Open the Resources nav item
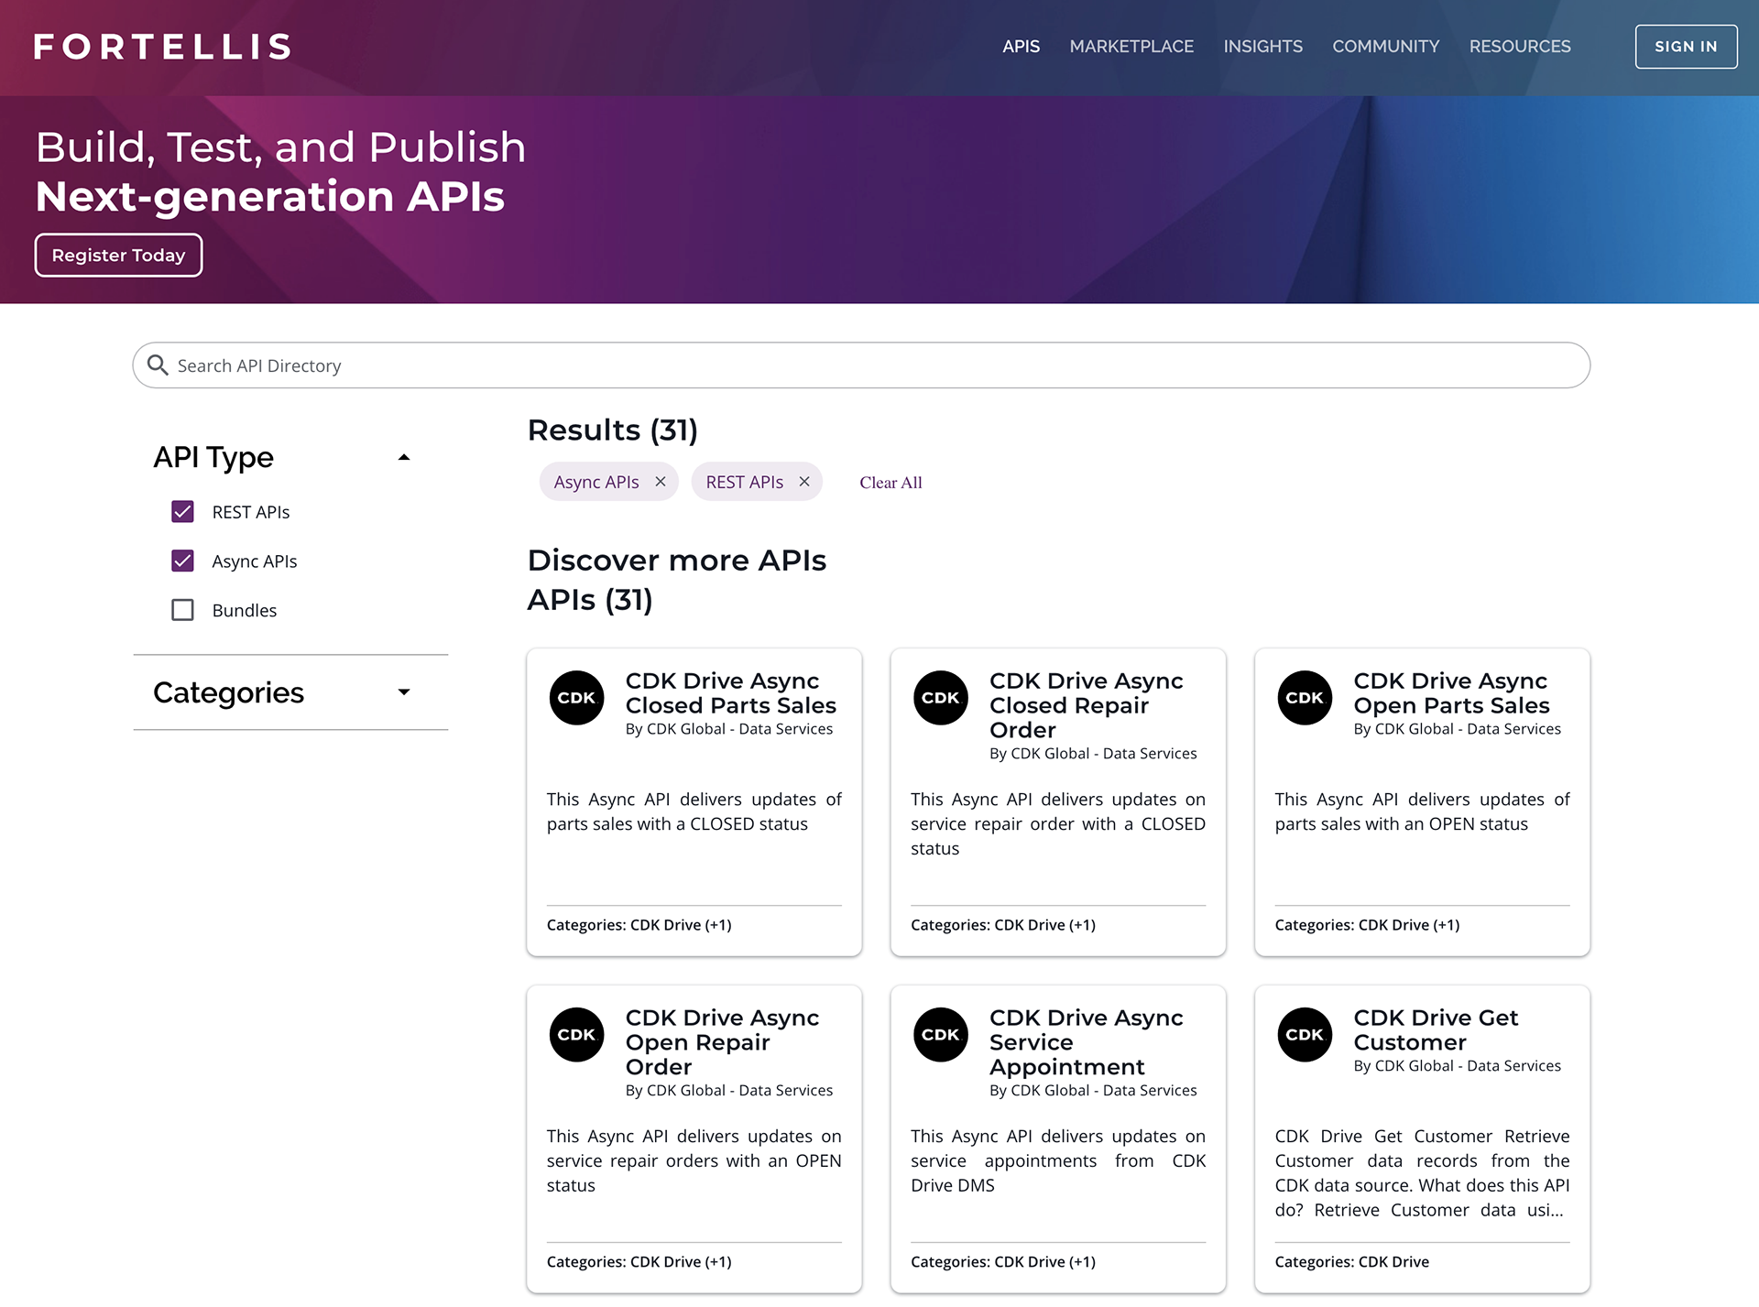Screen dimensions: 1759x1307 tap(1520, 47)
